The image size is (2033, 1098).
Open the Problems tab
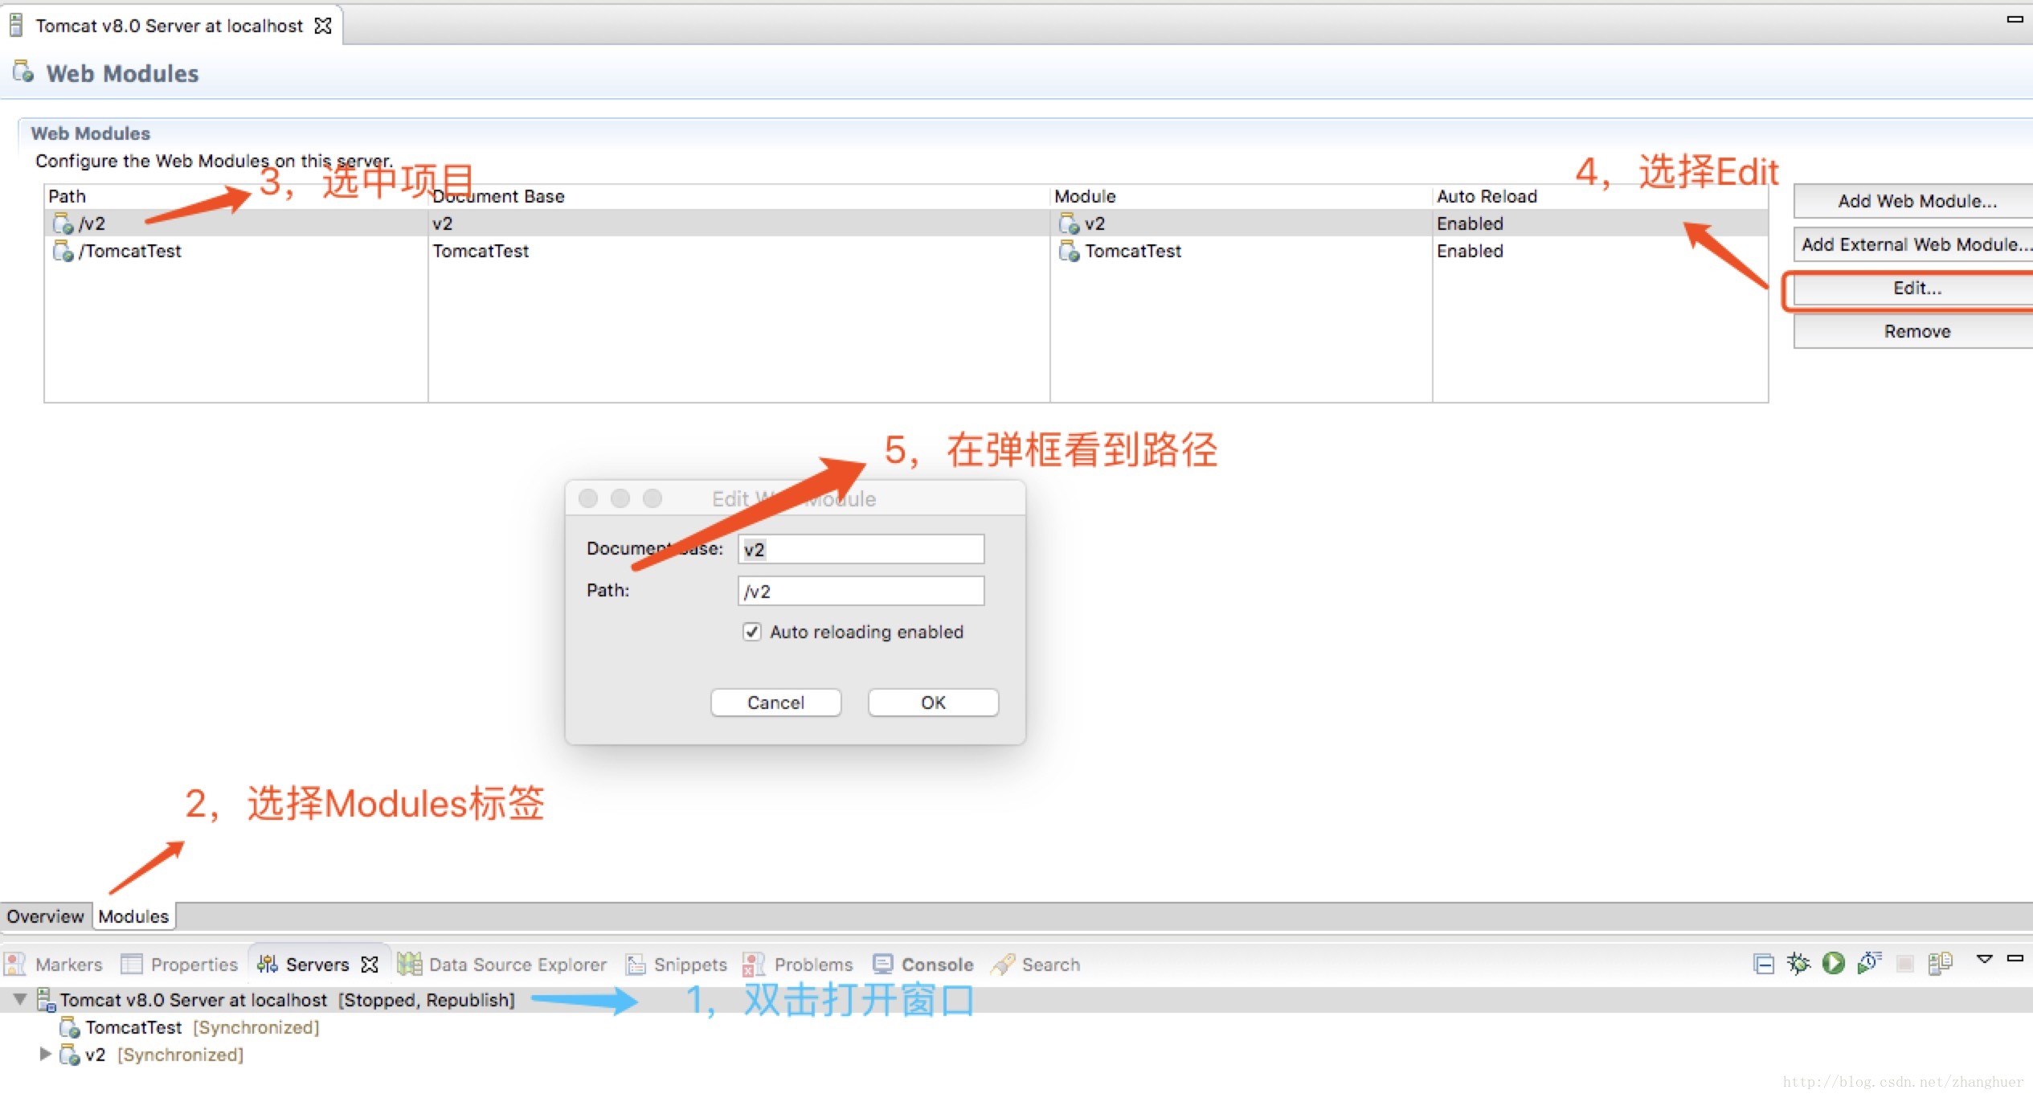tap(799, 965)
